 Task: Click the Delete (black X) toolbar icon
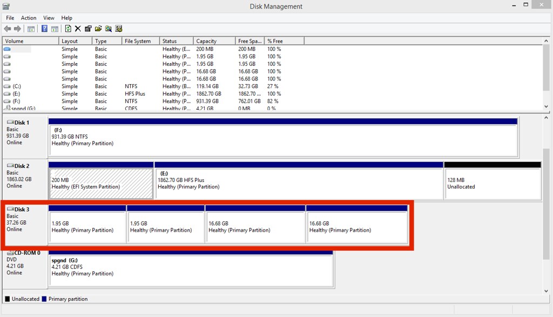pyautogui.click(x=78, y=29)
